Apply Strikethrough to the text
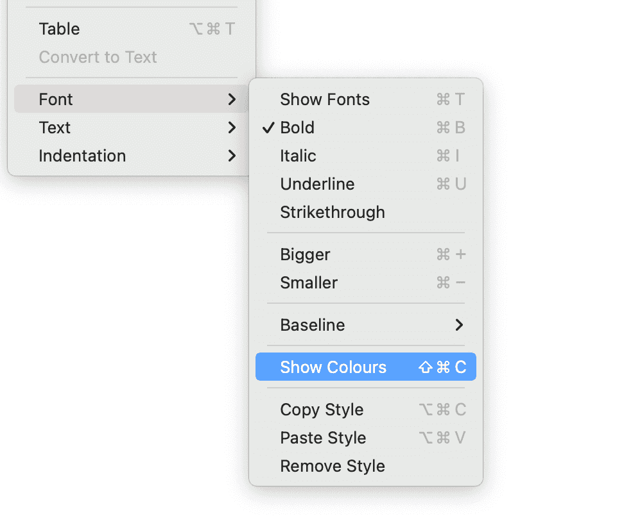 [333, 212]
